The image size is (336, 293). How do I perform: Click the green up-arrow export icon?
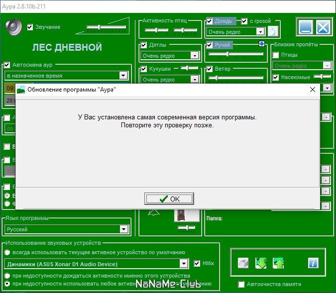point(278,263)
